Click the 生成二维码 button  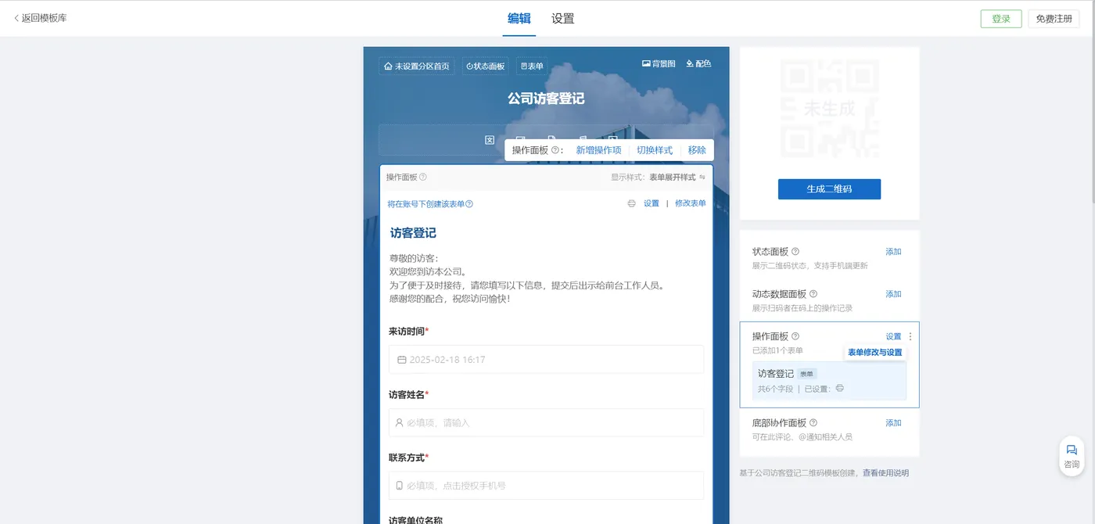pos(829,189)
